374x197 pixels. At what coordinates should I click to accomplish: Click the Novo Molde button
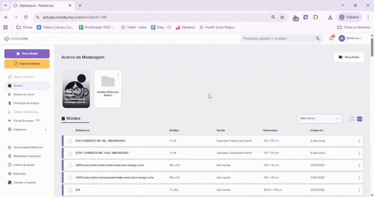coord(27,54)
